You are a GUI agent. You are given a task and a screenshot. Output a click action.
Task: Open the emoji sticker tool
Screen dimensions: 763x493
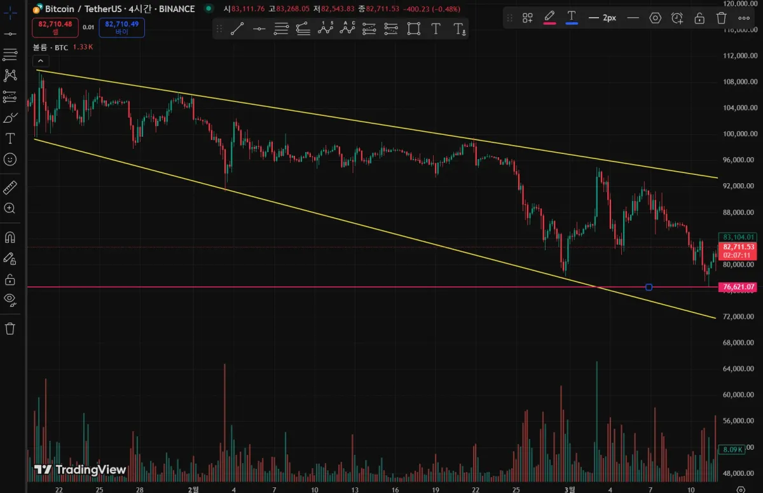[x=10, y=159]
